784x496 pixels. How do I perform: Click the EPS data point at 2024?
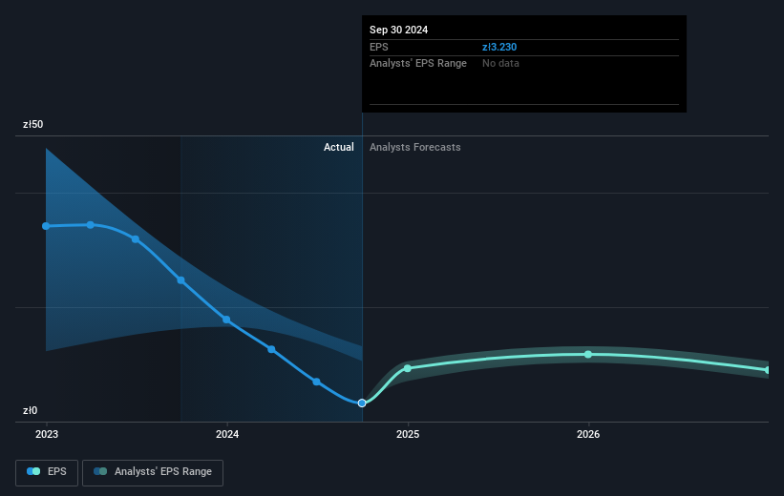226,320
